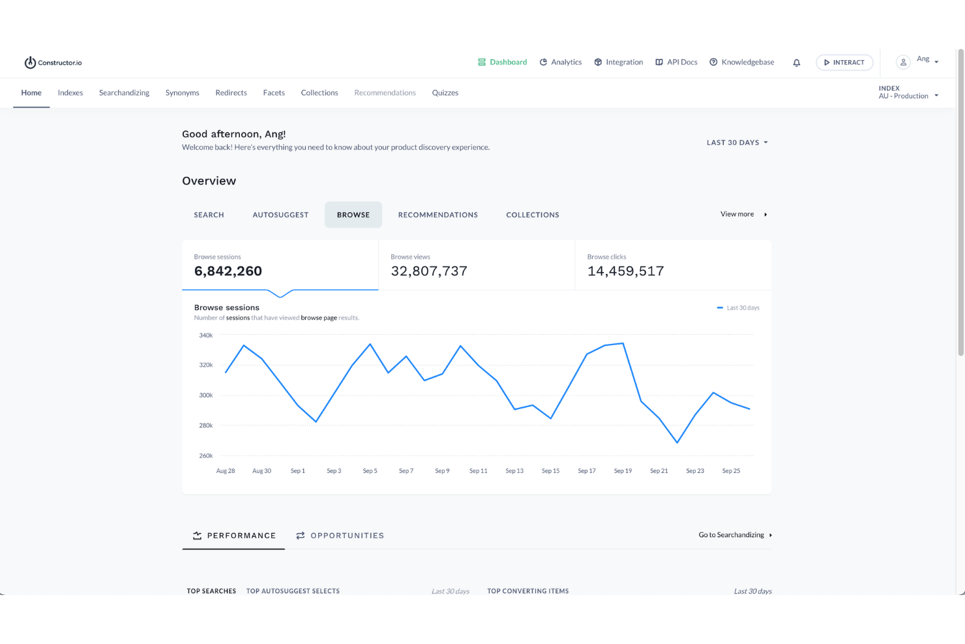Screen dimensions: 965x644
Task: Open the Knowledgebase help link
Action: [x=742, y=62]
